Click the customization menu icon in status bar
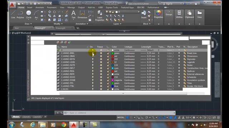 coord(218,118)
